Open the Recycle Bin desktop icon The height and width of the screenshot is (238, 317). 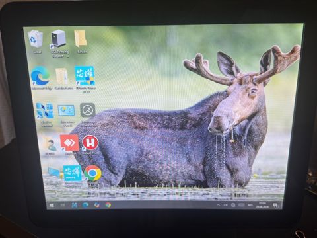coord(36,39)
